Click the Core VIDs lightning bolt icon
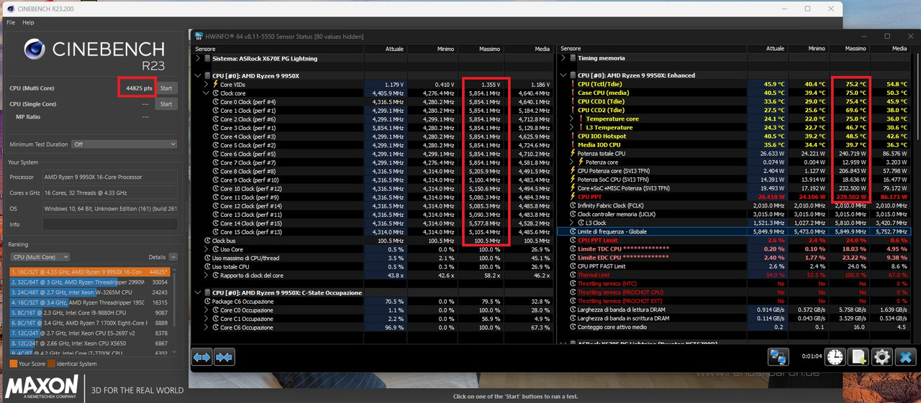921x403 pixels. [215, 84]
